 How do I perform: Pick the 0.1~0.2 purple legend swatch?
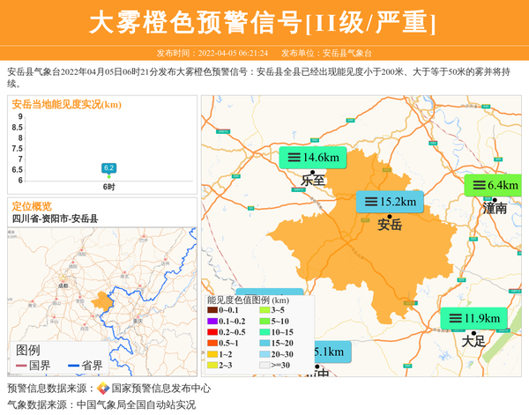[x=212, y=322]
